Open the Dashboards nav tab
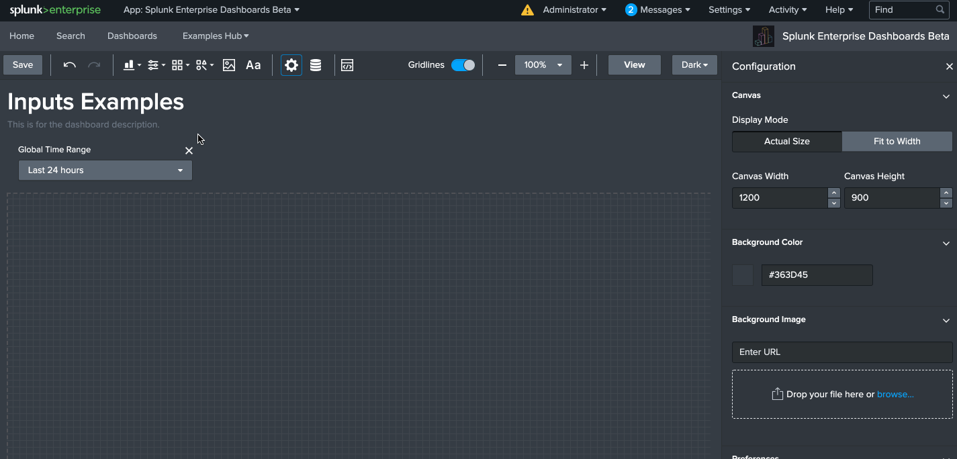Screen dimensions: 957x459 pyautogui.click(x=132, y=36)
